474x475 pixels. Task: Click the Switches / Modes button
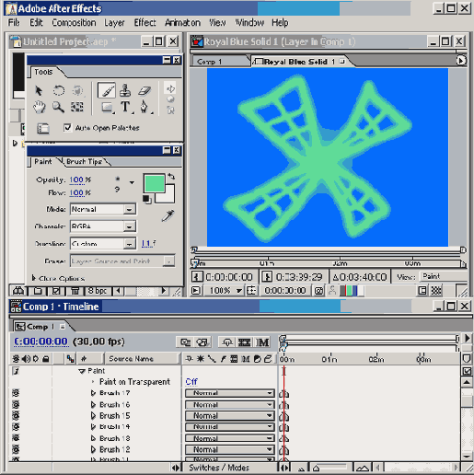click(219, 468)
